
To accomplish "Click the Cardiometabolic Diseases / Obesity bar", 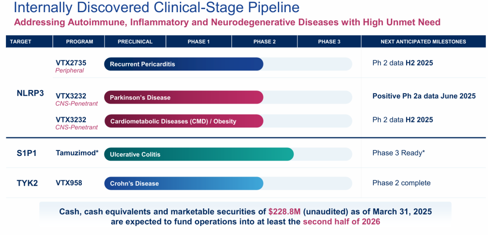I will coord(183,121).
